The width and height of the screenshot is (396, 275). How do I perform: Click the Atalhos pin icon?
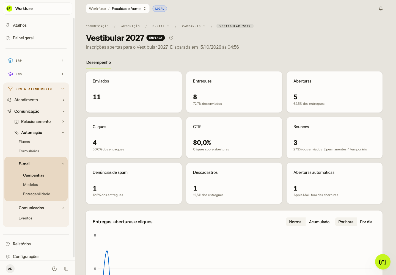[8, 25]
